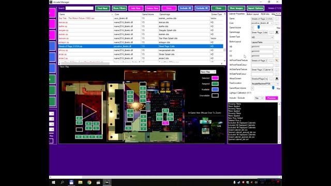The width and height of the screenshot is (331, 186).
Task: Launch Chrome from the taskbar
Action: [89, 182]
